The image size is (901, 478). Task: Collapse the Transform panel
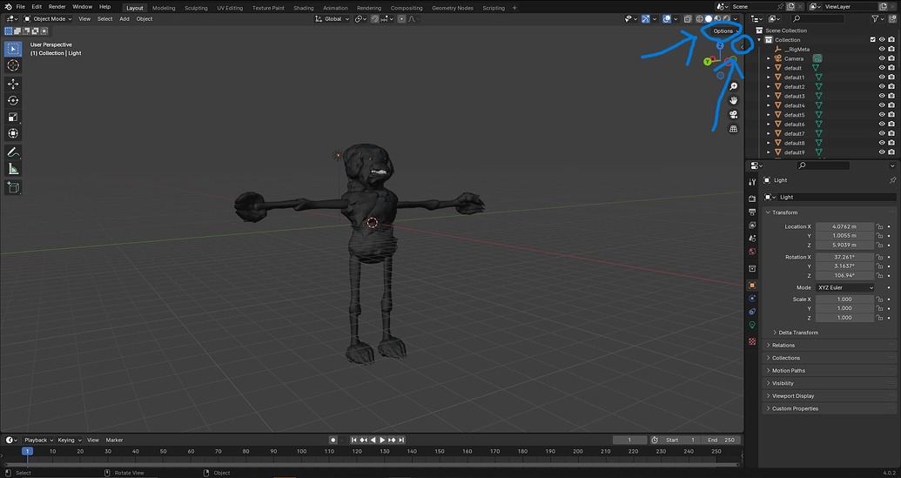pyautogui.click(x=784, y=212)
